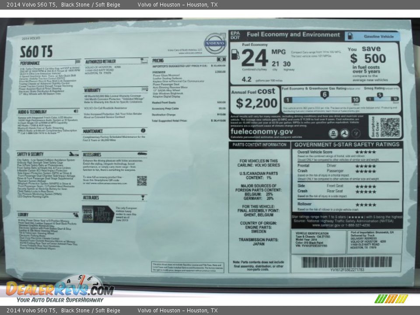Click the Fuel Economy rating marker 6

(x=324, y=94)
